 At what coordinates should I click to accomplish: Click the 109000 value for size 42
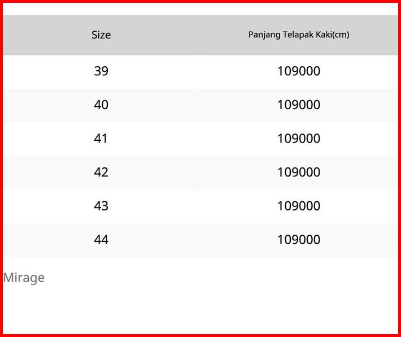point(299,172)
